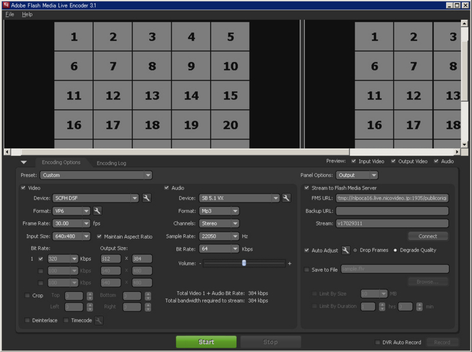Select Drop Frames radio button
472x352 pixels.
[355, 250]
